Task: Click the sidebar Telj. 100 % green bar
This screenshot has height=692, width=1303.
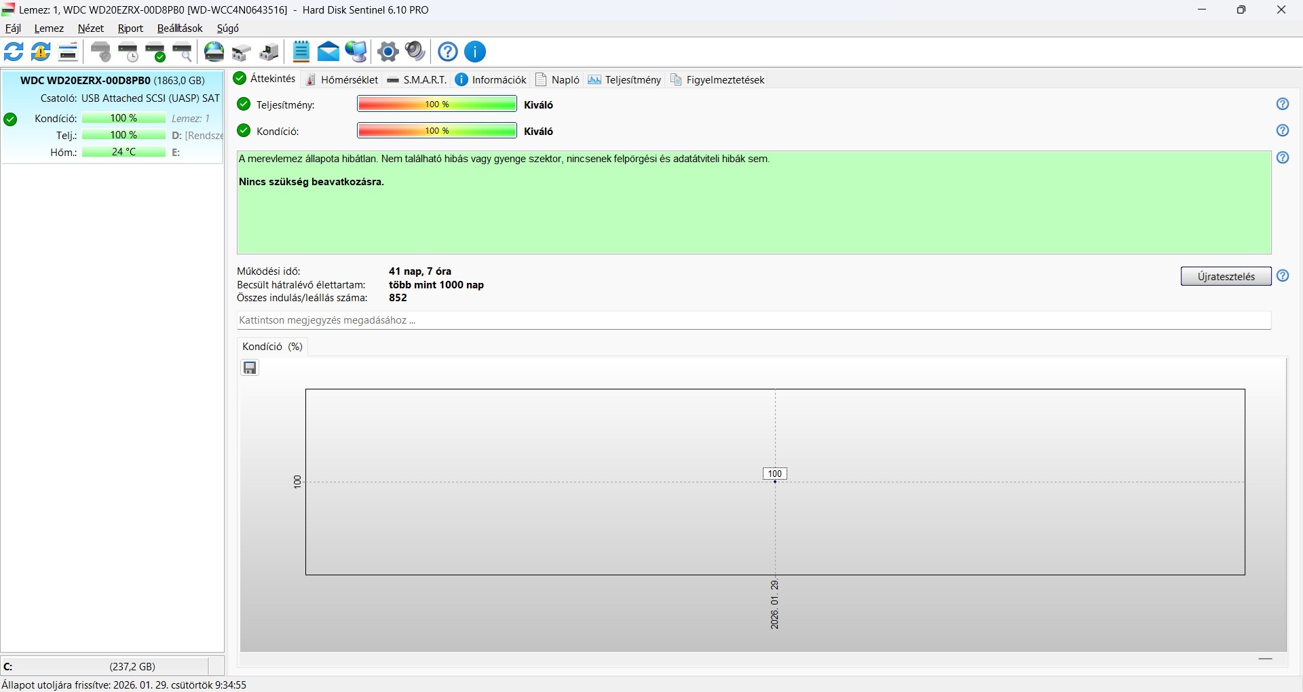Action: (x=124, y=135)
